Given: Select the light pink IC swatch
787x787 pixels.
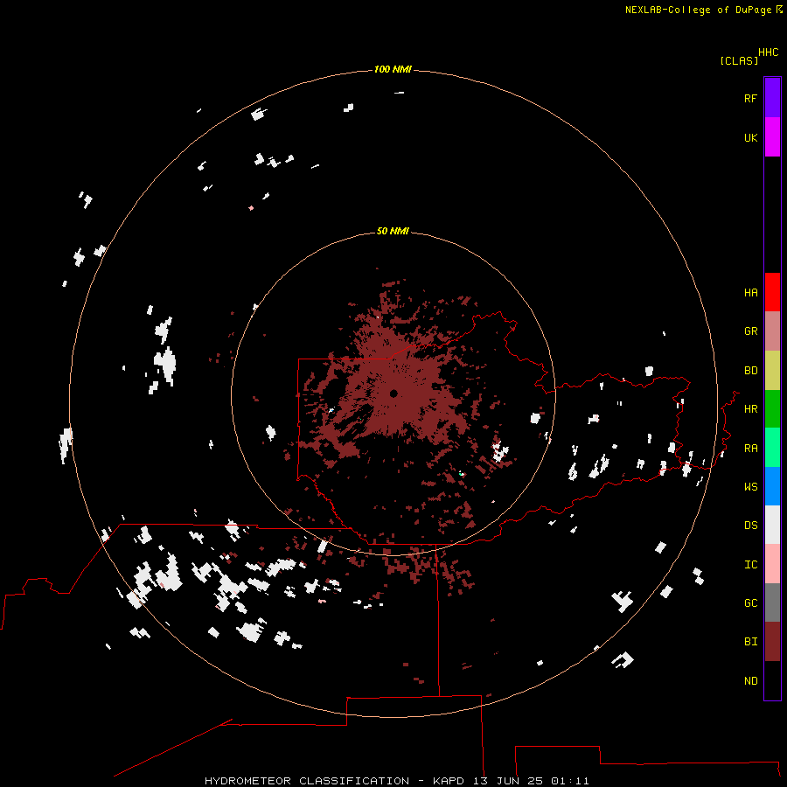Looking at the screenshot, I should pos(772,564).
